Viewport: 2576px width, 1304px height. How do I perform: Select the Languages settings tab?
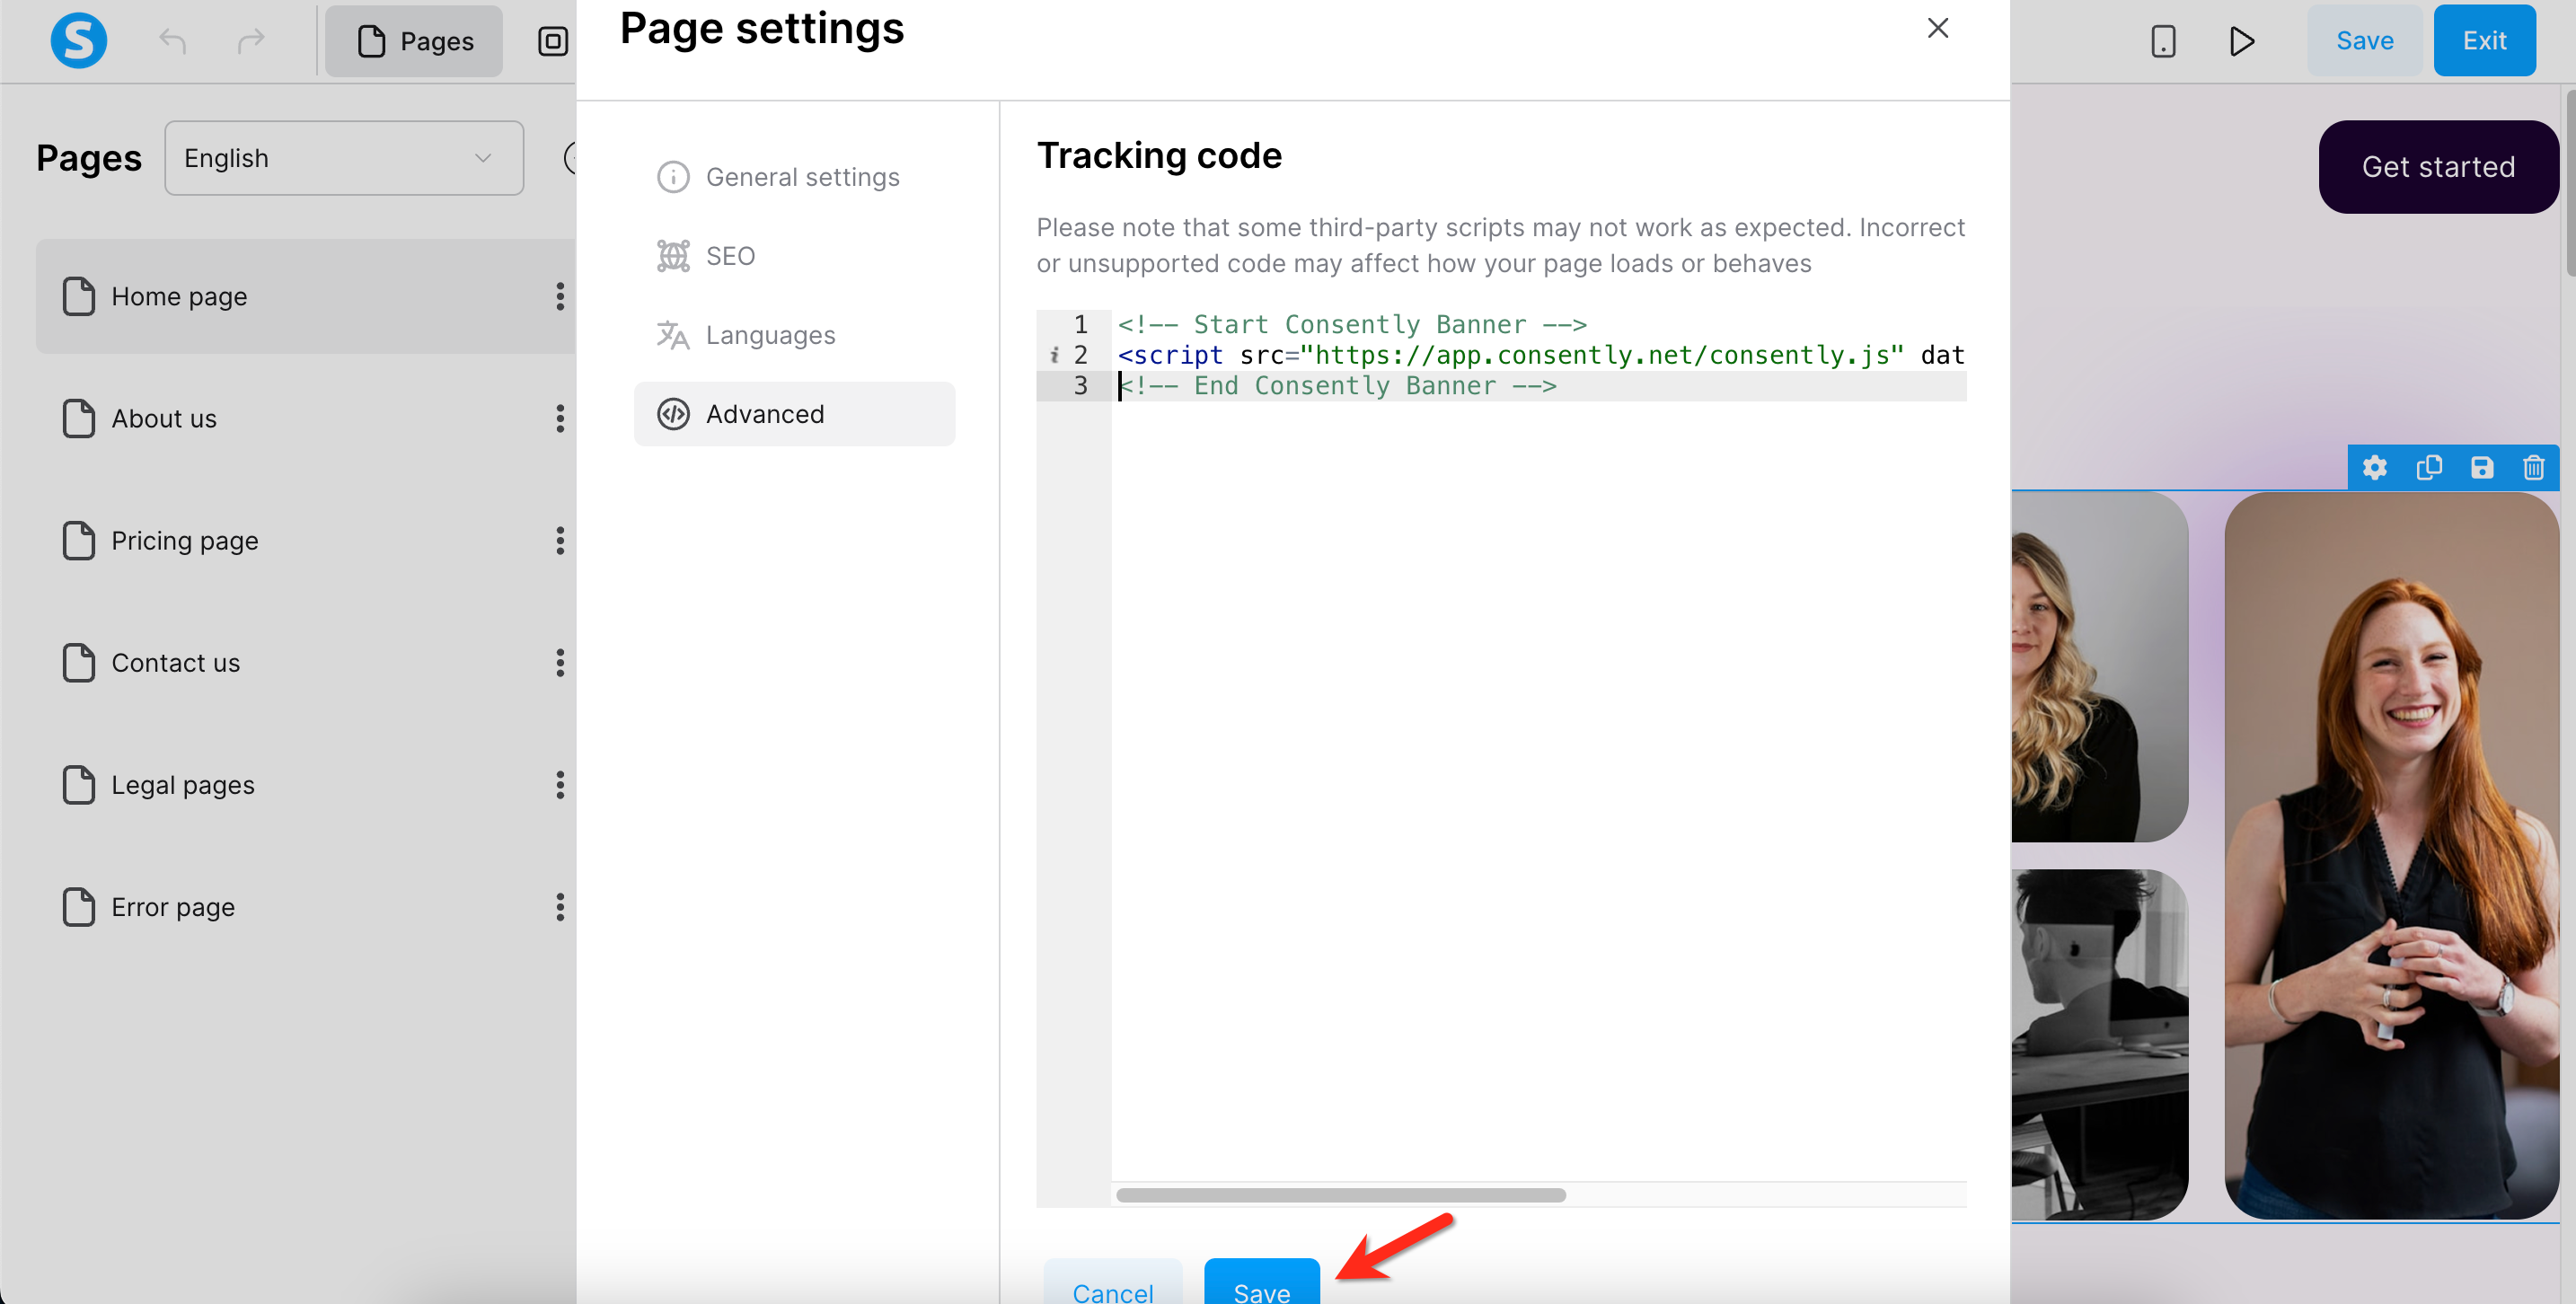[x=770, y=335]
